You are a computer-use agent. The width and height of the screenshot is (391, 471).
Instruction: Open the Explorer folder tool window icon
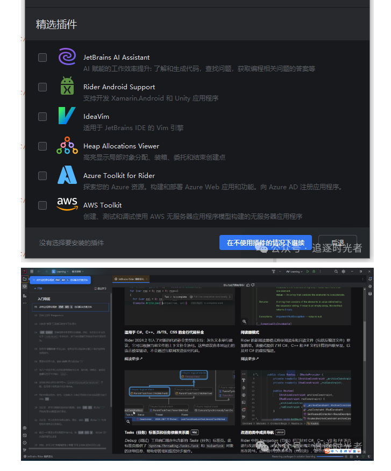tap(25, 279)
